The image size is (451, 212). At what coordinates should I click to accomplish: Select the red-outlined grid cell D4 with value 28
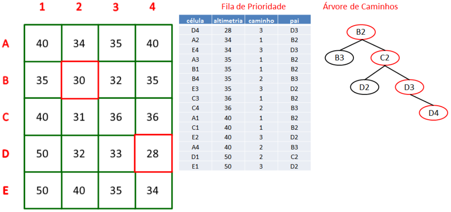click(153, 153)
